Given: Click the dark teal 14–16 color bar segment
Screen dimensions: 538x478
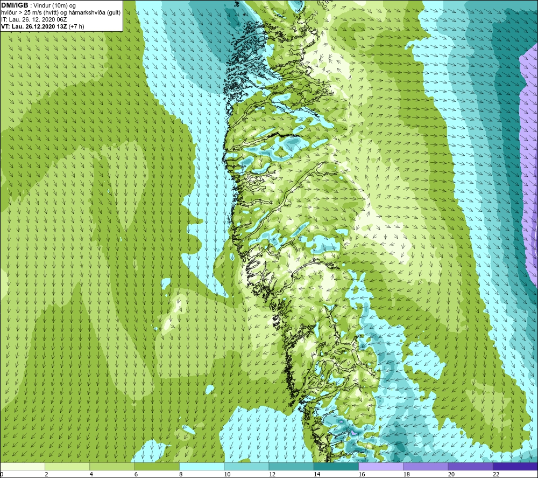Looking at the screenshot, I should pos(336,467).
